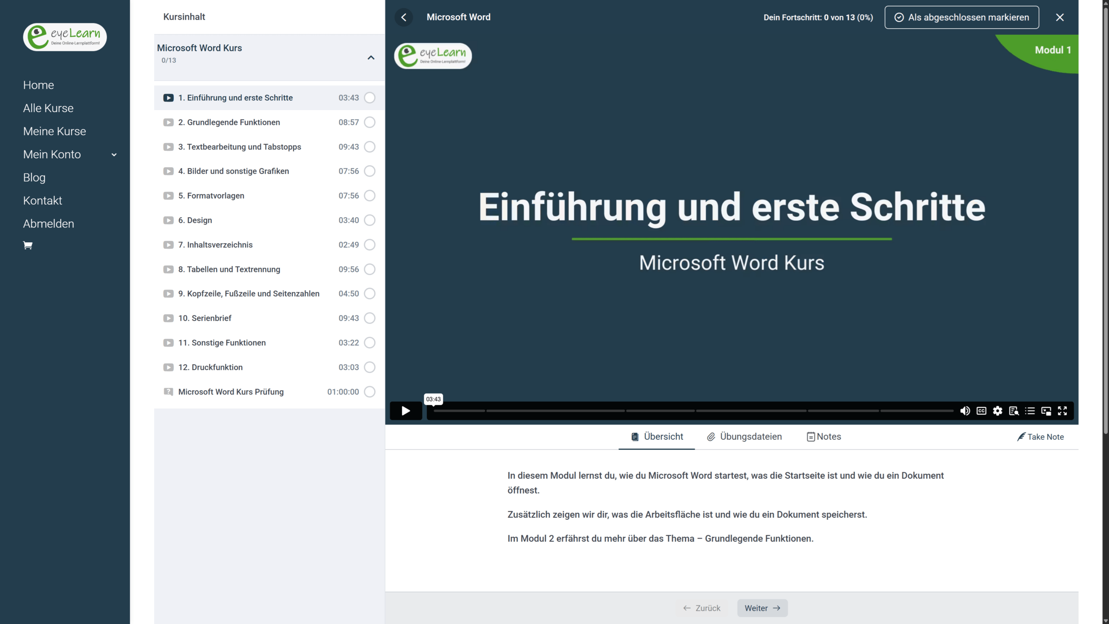The height and width of the screenshot is (624, 1109).
Task: Expand the Mein Konto submenu arrow
Action: 114,155
